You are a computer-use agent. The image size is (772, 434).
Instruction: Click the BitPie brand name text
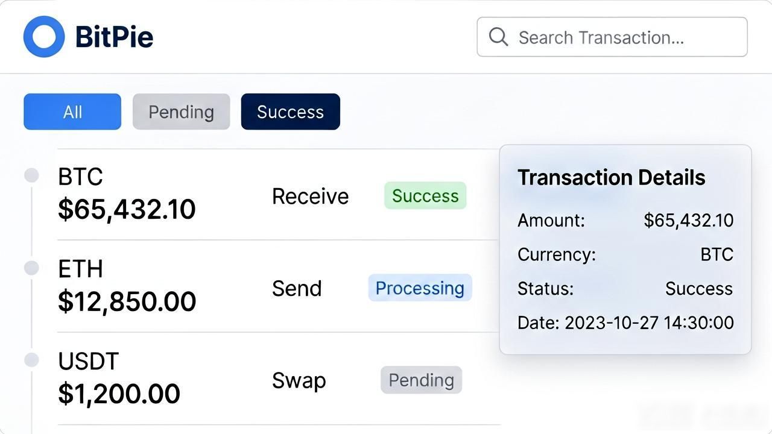point(114,37)
